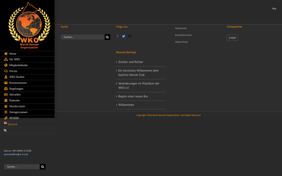Open the Kalender menu item

[27, 100]
